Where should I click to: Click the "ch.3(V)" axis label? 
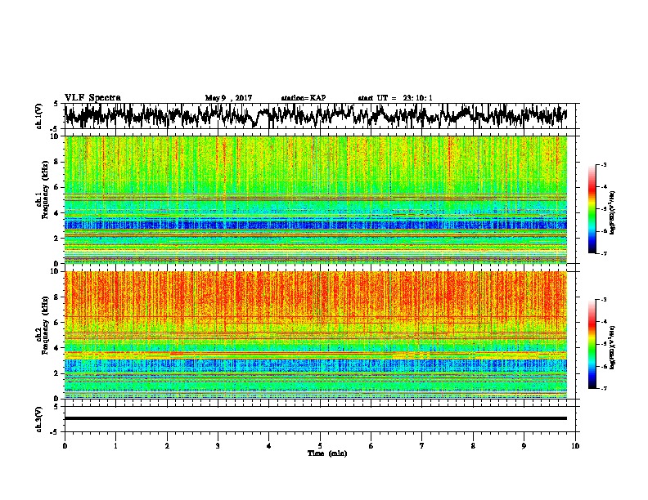38,419
